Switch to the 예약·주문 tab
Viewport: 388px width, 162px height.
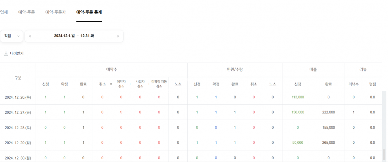click(x=27, y=12)
